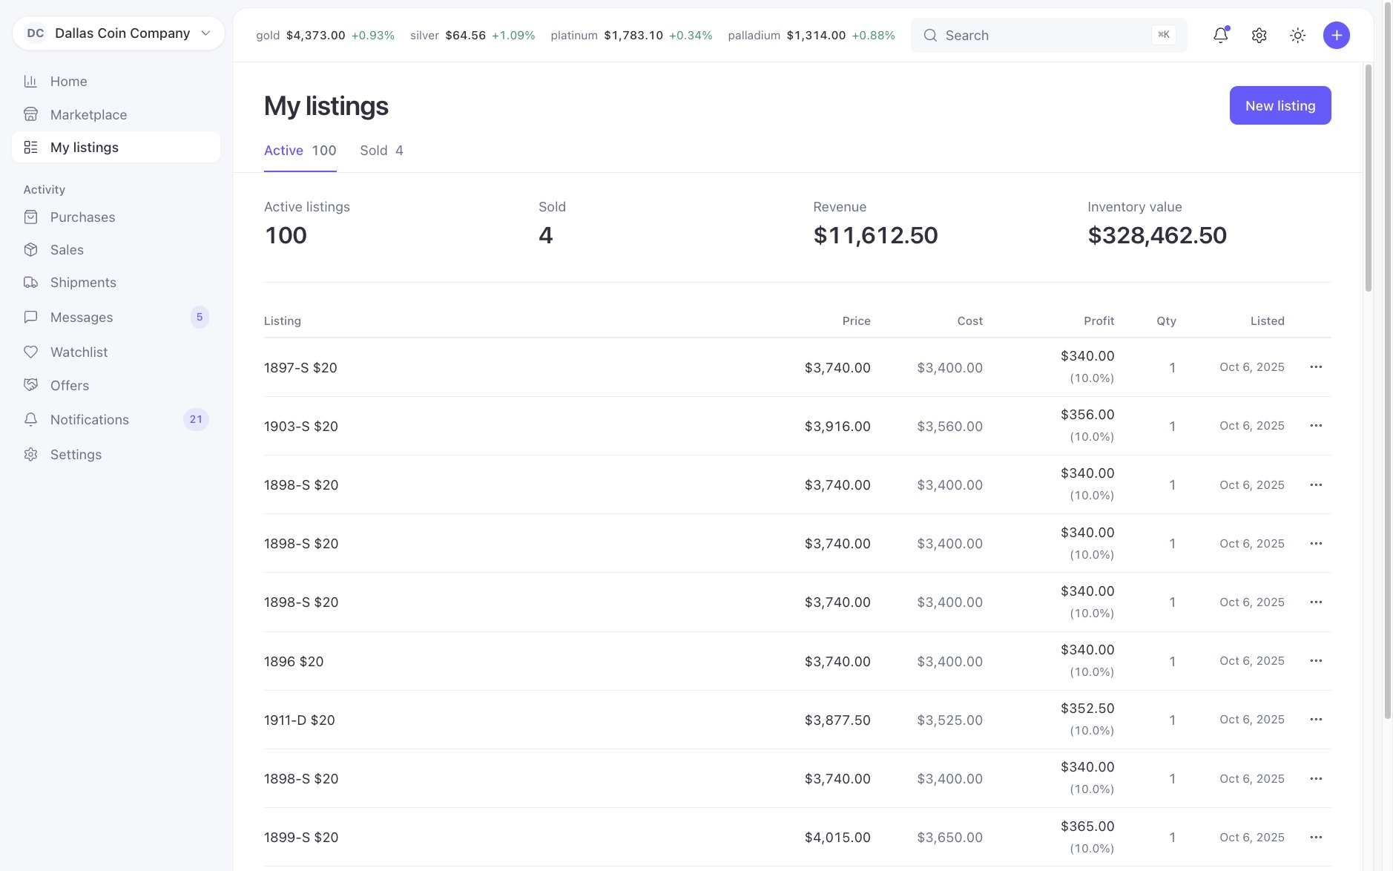This screenshot has height=871, width=1393.
Task: Click Marketplace storefront icon
Action: click(30, 114)
